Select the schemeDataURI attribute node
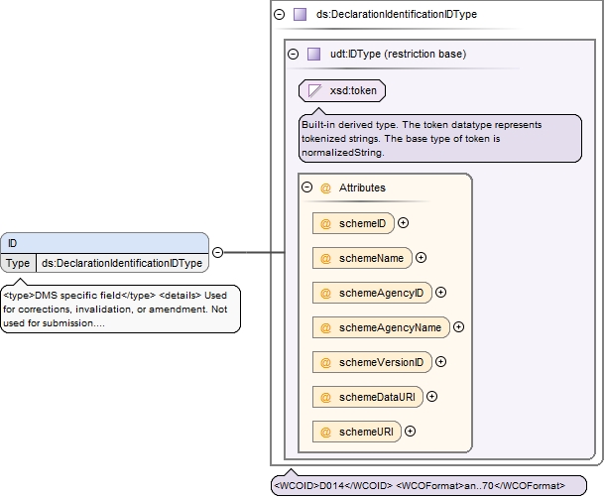Viewport: 605px width, 499px height. coord(368,397)
